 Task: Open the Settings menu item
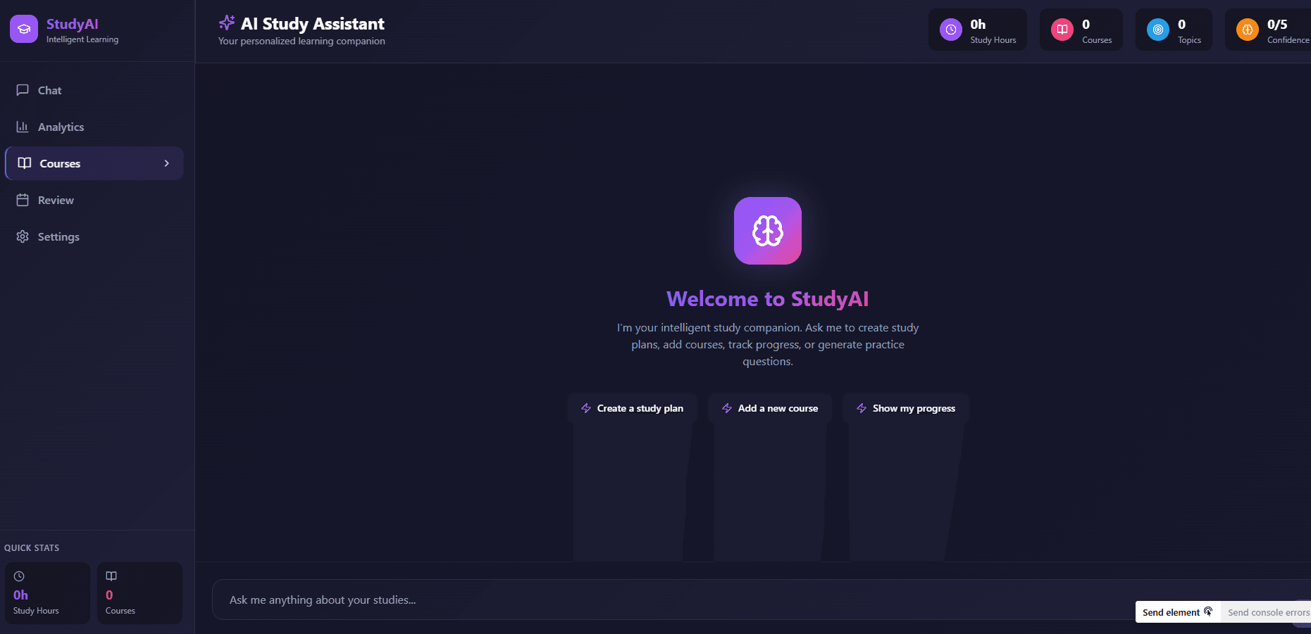click(x=58, y=236)
